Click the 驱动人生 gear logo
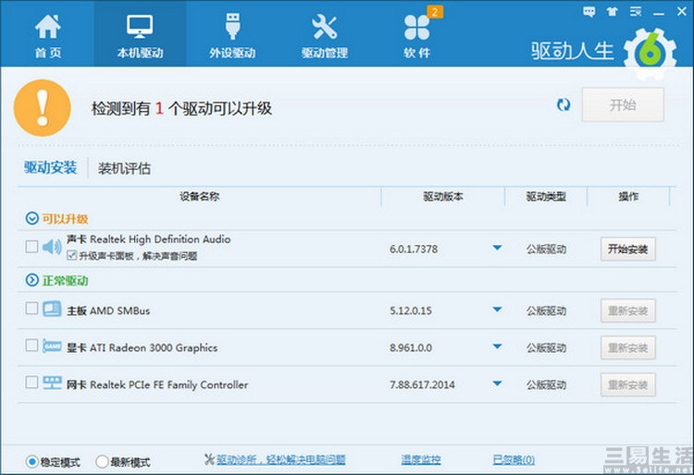694x475 pixels. tap(651, 50)
